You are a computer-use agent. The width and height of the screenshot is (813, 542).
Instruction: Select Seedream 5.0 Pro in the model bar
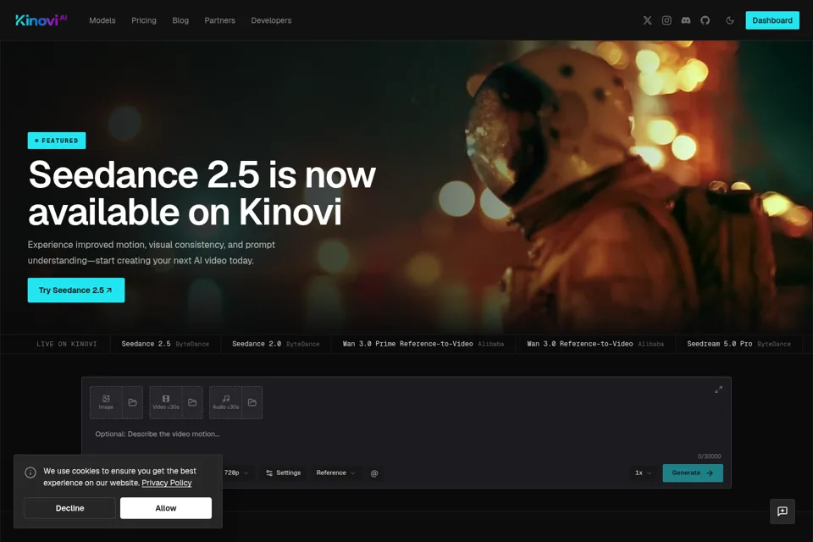(x=738, y=344)
